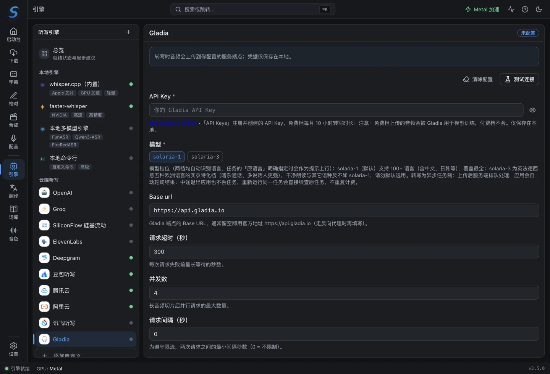Edit the 请求超时 timeout field

344,252
